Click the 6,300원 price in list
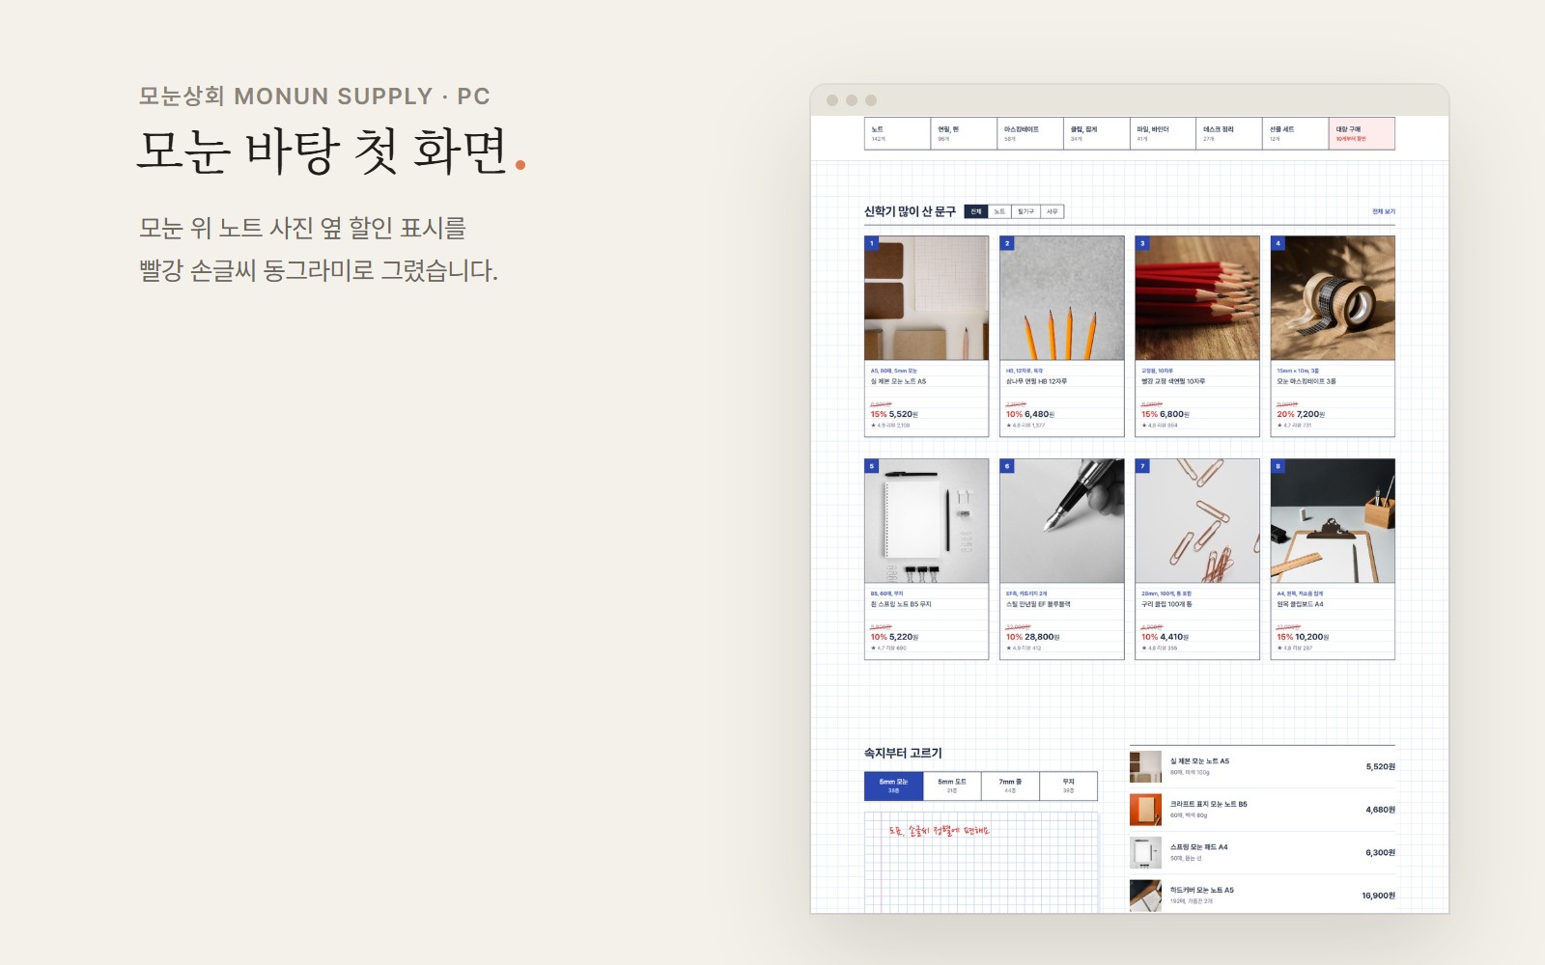 (1380, 853)
